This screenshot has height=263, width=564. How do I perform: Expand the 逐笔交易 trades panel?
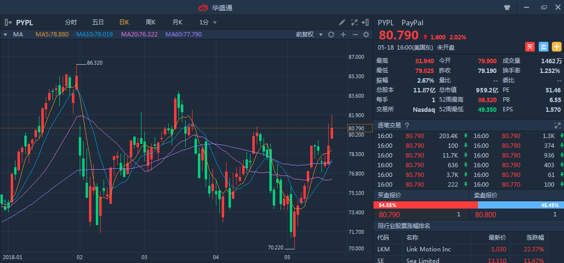557,125
